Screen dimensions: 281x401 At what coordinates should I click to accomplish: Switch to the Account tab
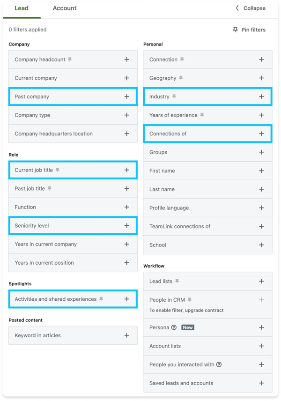click(65, 8)
